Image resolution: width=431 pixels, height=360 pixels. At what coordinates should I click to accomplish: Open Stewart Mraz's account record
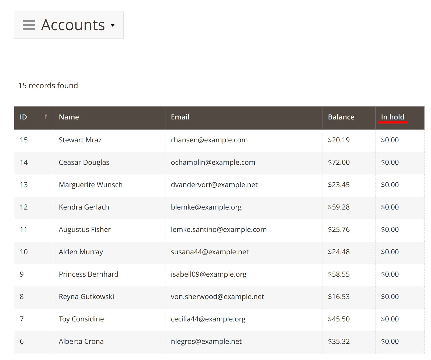[x=80, y=140]
